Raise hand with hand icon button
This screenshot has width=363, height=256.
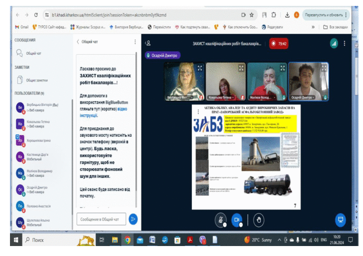coord(259,220)
